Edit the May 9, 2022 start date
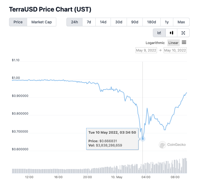203x183 pixels. [146, 50]
